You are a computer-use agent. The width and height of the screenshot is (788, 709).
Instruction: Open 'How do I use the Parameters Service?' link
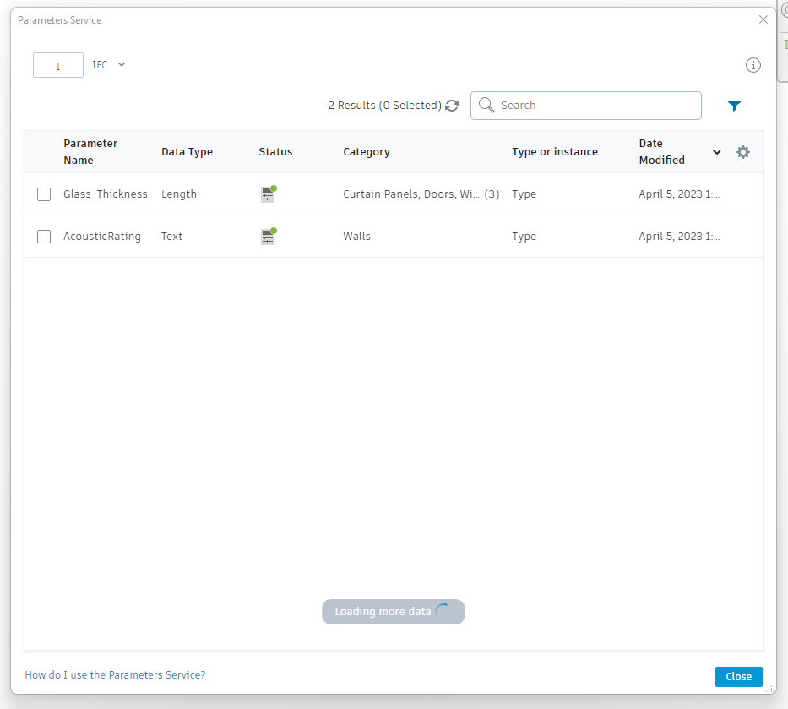115,674
